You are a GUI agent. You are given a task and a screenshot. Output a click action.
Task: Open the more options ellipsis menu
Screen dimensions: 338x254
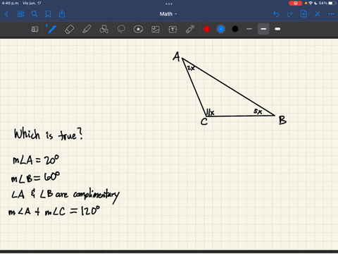[x=331, y=14]
